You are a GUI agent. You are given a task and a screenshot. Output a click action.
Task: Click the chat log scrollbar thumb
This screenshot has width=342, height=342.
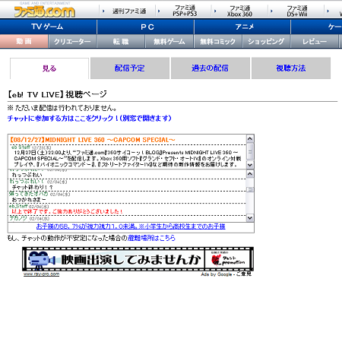click(x=250, y=189)
